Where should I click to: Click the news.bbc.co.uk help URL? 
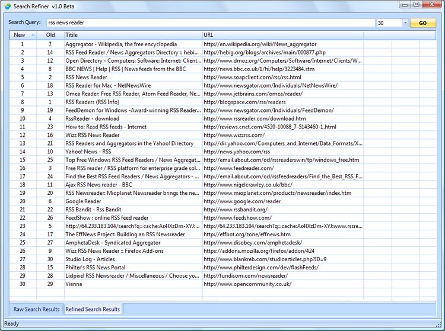(x=259, y=69)
